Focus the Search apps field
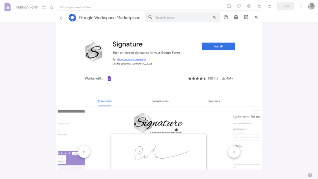This screenshot has width=318, height=179. pyautogui.click(x=182, y=17)
